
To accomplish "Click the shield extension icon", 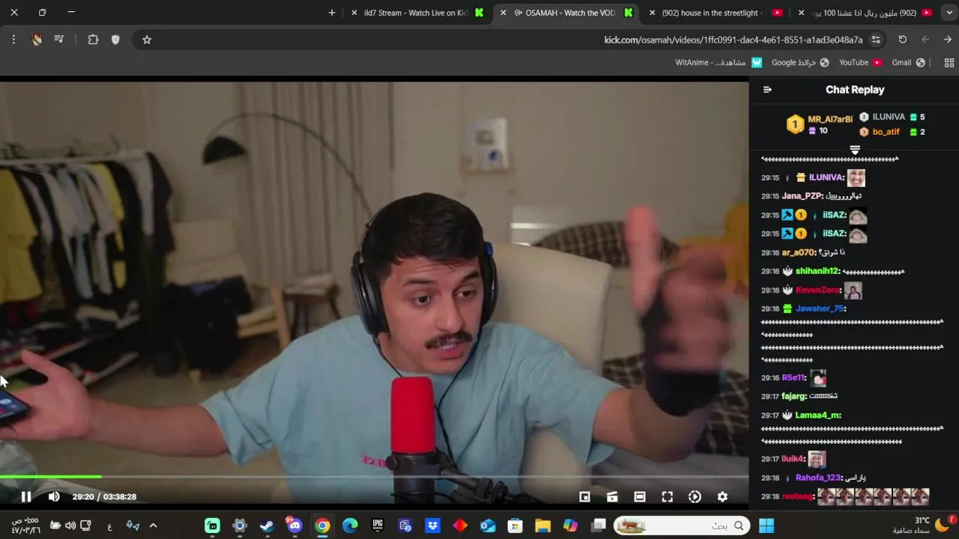I will [115, 40].
